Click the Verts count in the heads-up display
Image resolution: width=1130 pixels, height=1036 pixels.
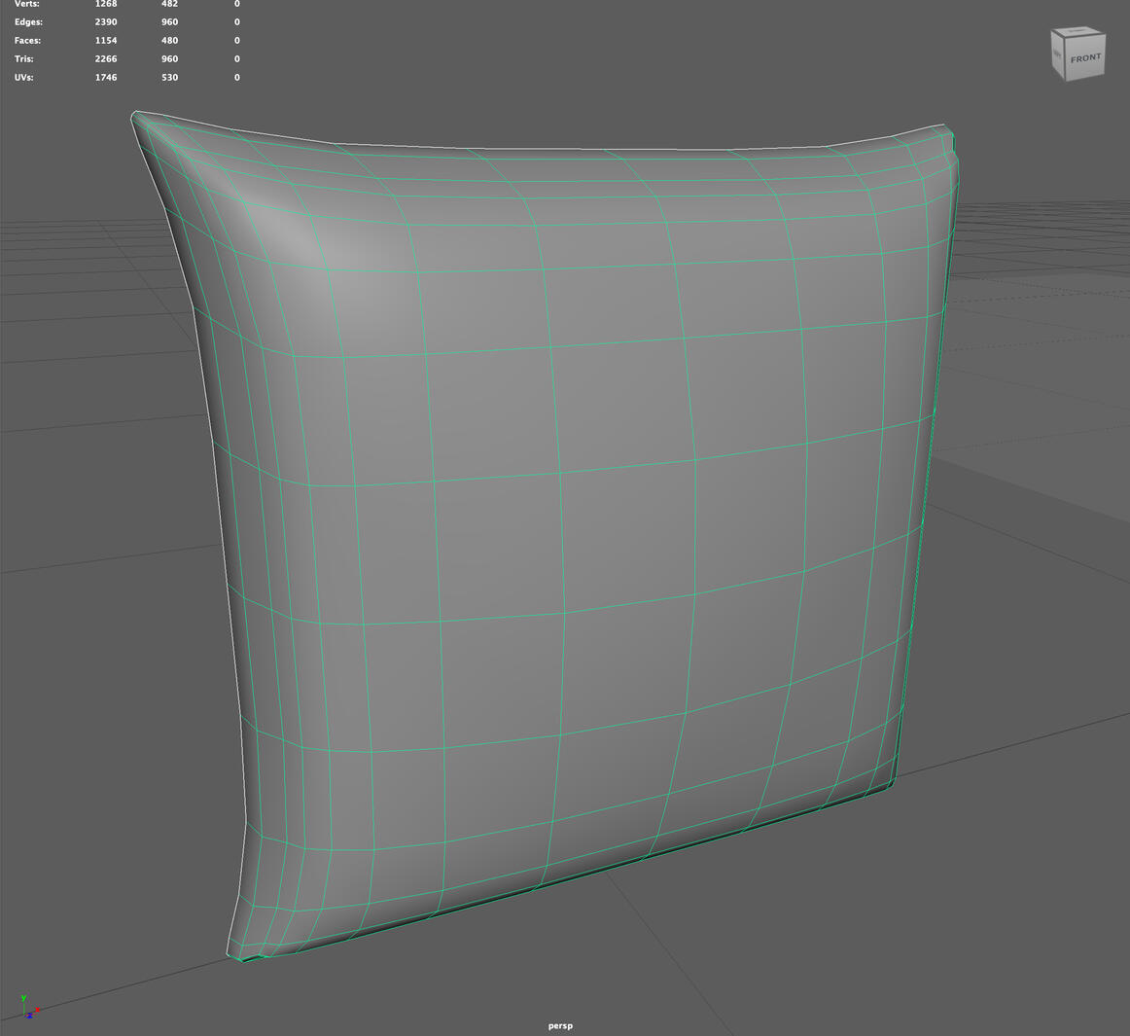(105, 4)
